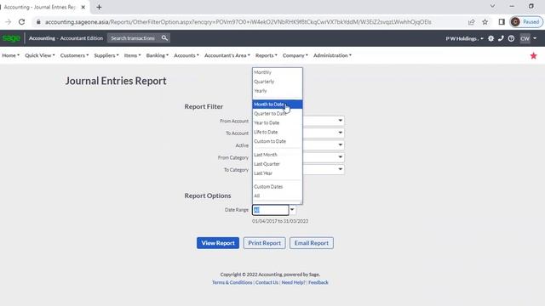The width and height of the screenshot is (545, 306).
Task: Toggle the Date Range dropdown arrow
Action: [292, 210]
